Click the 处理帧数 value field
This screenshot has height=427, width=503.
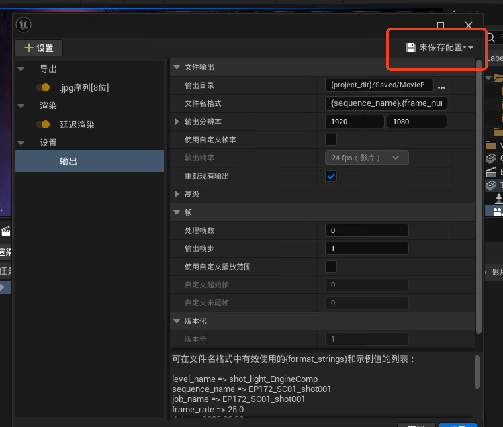pyautogui.click(x=367, y=230)
